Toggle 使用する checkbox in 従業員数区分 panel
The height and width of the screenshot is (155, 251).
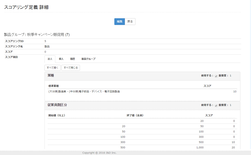point(216,105)
